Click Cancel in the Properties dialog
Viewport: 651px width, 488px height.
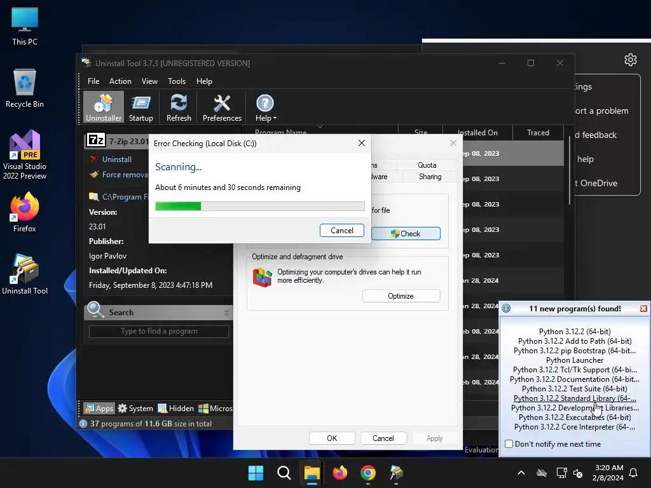pyautogui.click(x=383, y=438)
